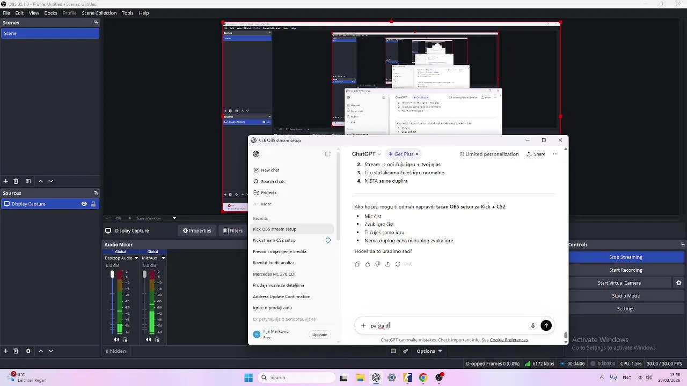Toggle Display Capture lock
The image size is (687, 386).
pos(93,204)
